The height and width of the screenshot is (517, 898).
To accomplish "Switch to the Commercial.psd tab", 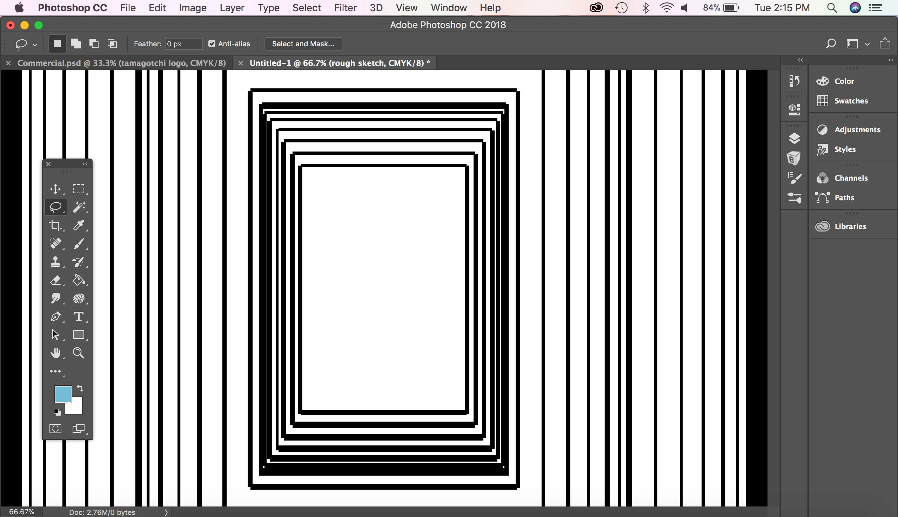I will click(x=121, y=63).
